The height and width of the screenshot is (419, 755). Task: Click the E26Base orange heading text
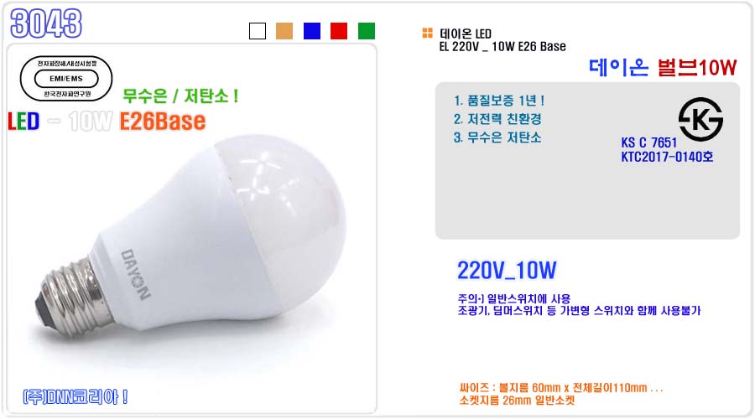(163, 122)
